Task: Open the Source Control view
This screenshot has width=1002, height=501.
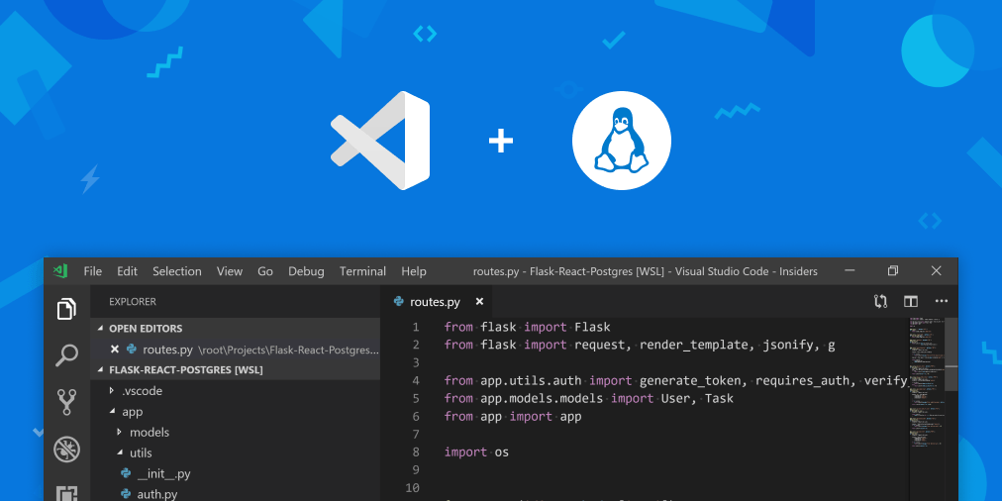Action: click(x=66, y=402)
